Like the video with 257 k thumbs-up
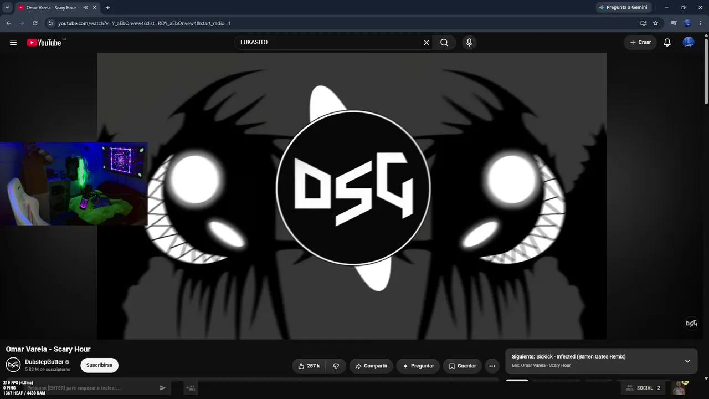 point(309,366)
